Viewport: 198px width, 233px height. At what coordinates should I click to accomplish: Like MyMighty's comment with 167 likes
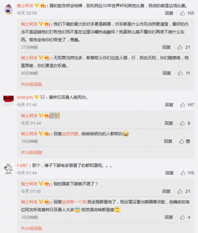pos(183,105)
